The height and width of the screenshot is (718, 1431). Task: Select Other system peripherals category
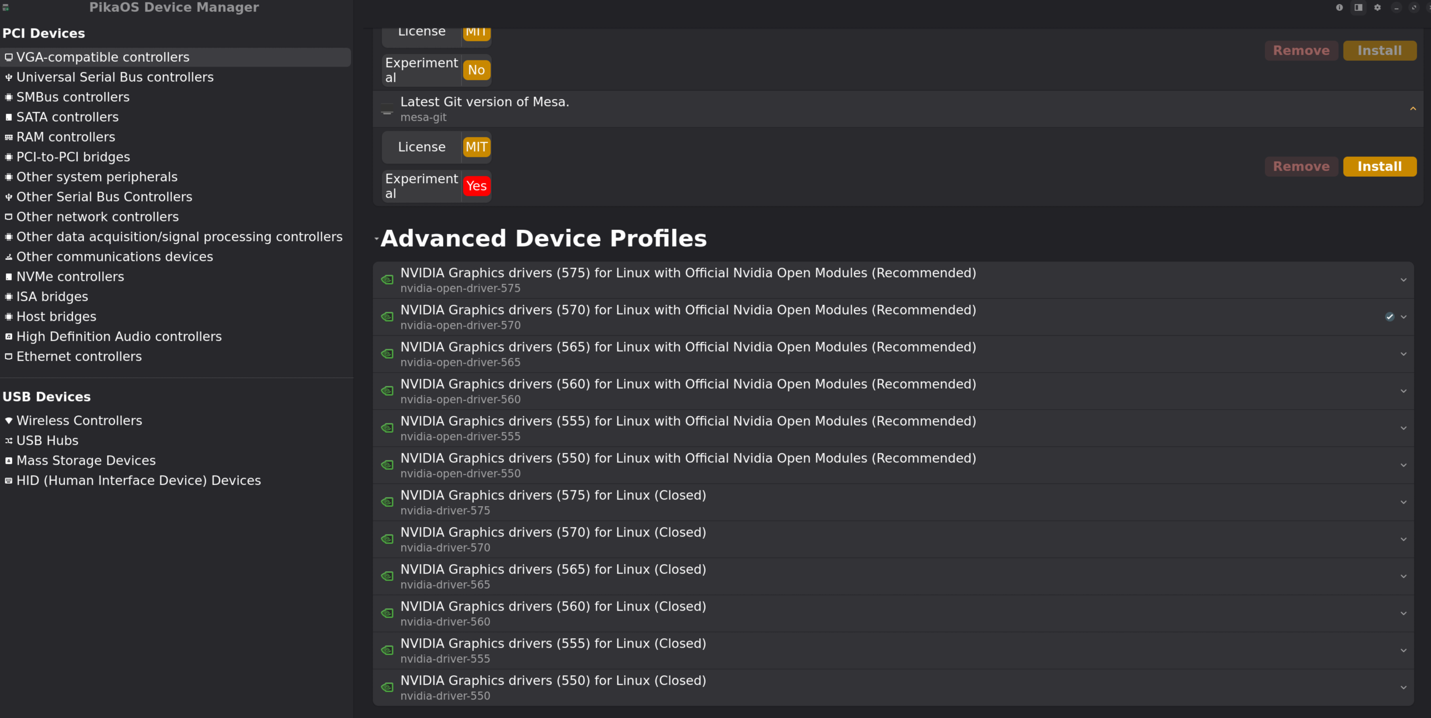click(x=175, y=177)
